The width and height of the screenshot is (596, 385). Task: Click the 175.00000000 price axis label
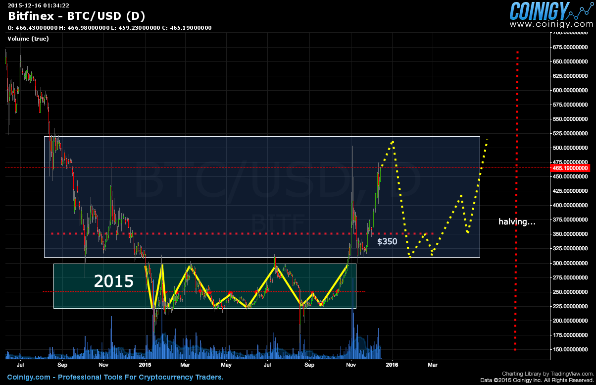click(x=571, y=335)
